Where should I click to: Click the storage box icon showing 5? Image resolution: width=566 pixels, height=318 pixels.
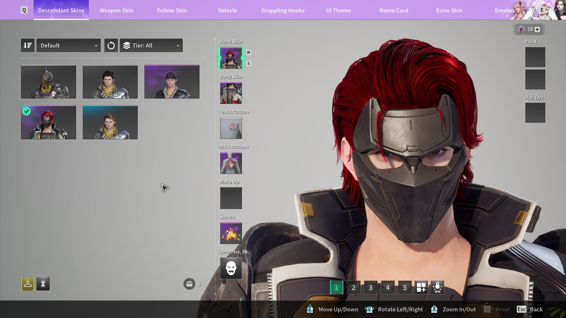click(x=189, y=284)
